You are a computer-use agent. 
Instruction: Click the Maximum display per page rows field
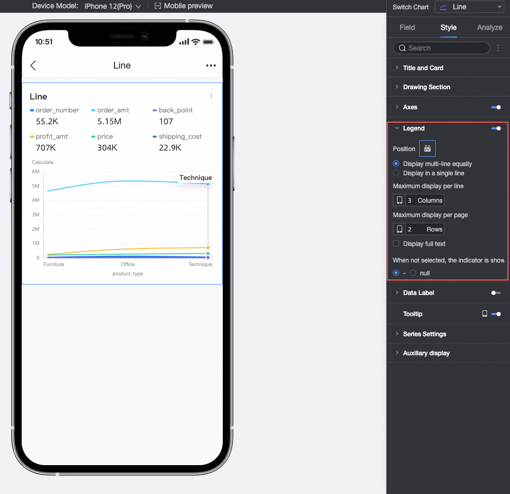pos(419,229)
